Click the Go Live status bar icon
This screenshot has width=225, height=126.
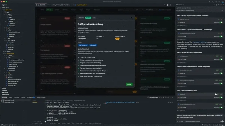click(x=205, y=125)
